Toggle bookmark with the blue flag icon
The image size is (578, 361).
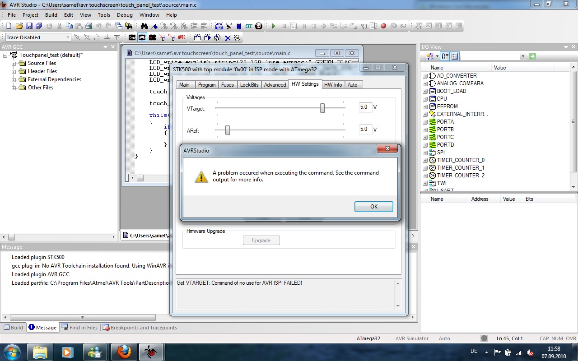click(154, 26)
